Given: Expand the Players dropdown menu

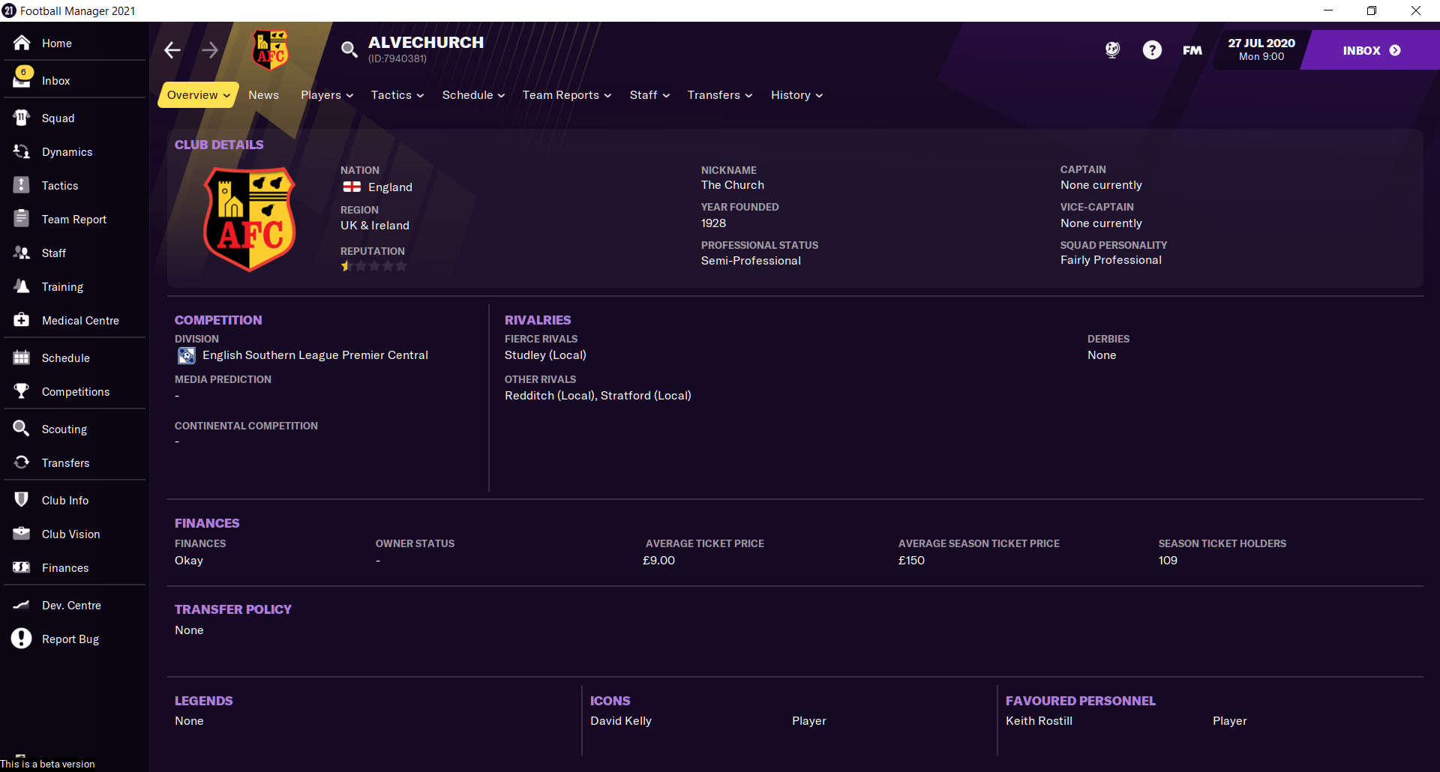Looking at the screenshot, I should [327, 95].
